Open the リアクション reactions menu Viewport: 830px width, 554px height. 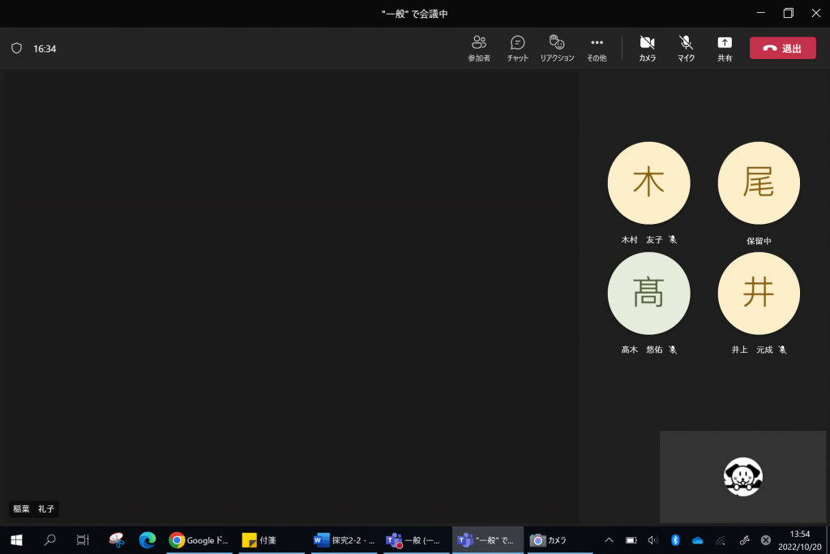[x=557, y=48]
